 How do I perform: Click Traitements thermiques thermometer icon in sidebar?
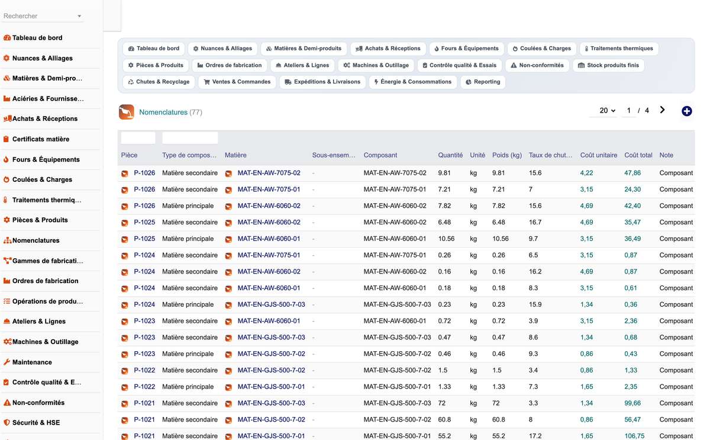pos(6,200)
